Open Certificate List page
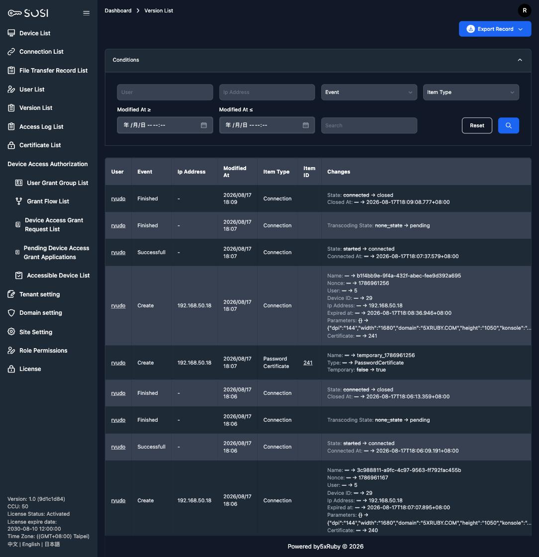 (x=40, y=145)
